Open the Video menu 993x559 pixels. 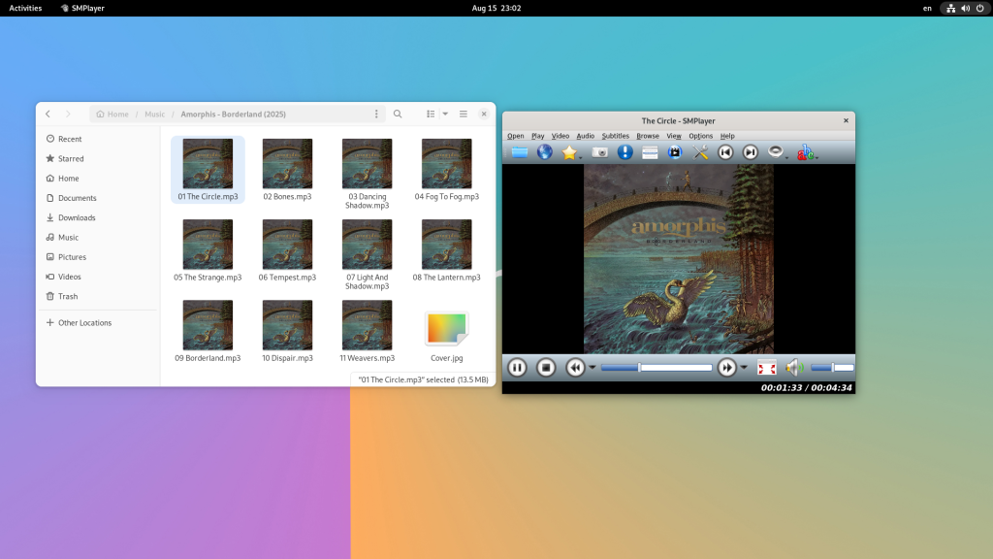point(561,136)
